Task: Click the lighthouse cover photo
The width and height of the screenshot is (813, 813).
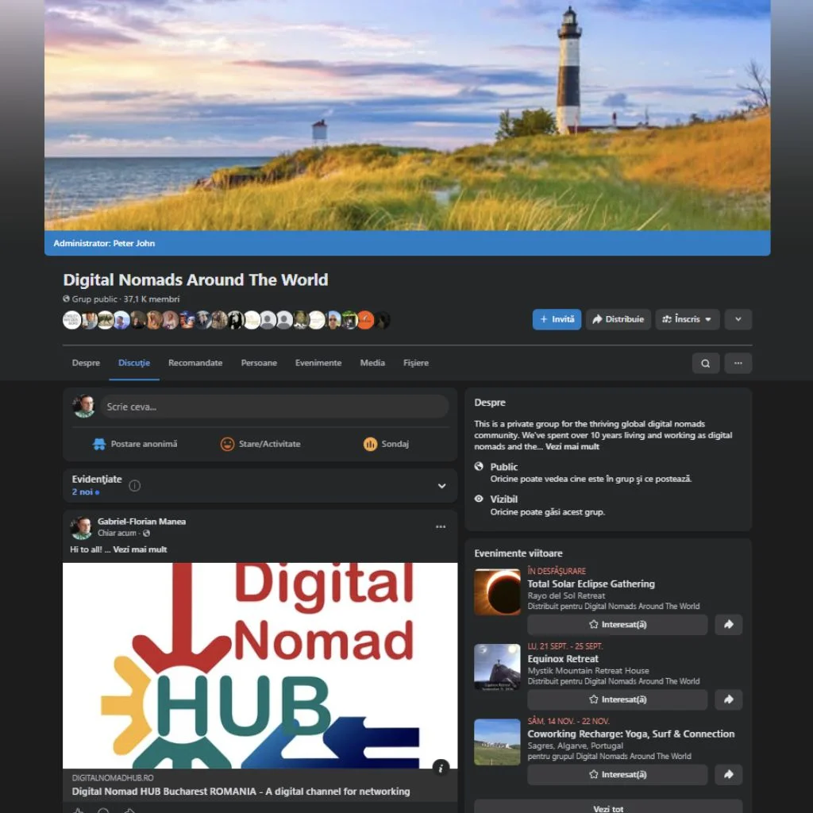Action: tap(407, 115)
